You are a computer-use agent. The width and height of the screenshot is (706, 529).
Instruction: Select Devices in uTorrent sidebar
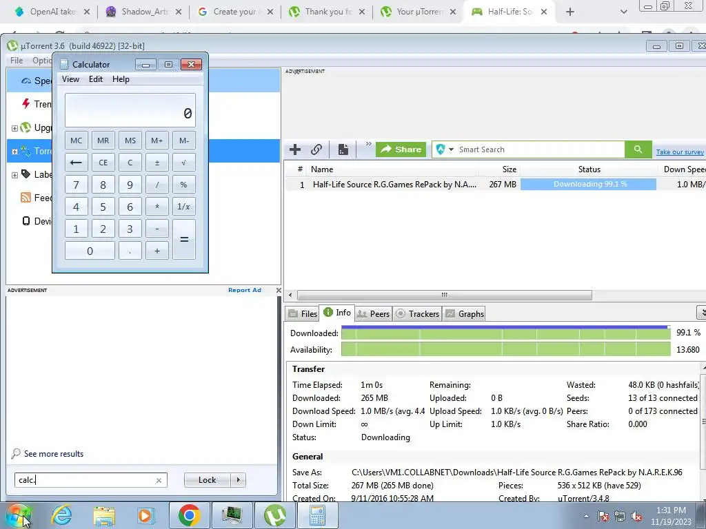[36, 221]
